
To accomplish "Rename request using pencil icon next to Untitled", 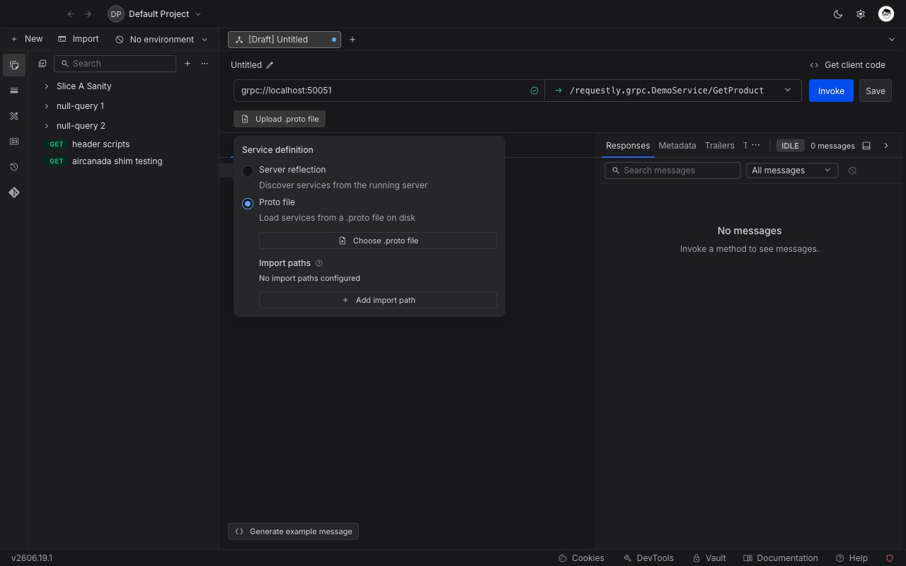I will [x=270, y=65].
